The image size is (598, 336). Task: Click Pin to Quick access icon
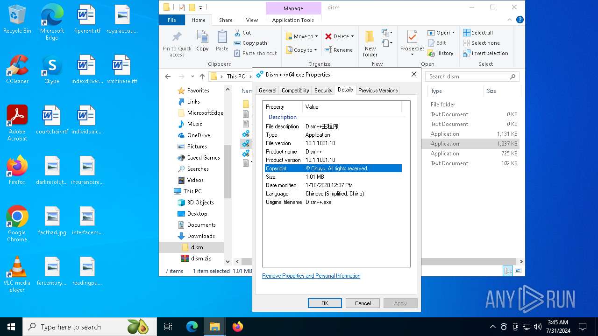pos(177,44)
